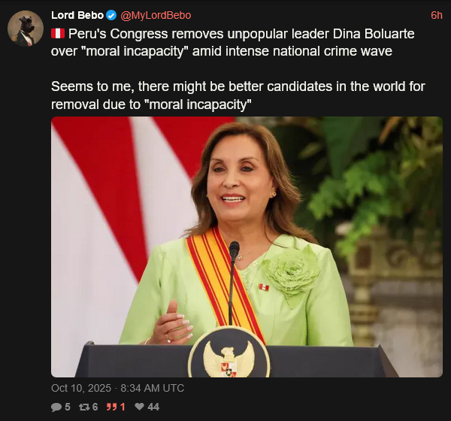
Task: Click the reply speech bubble icon
Action: (x=56, y=407)
